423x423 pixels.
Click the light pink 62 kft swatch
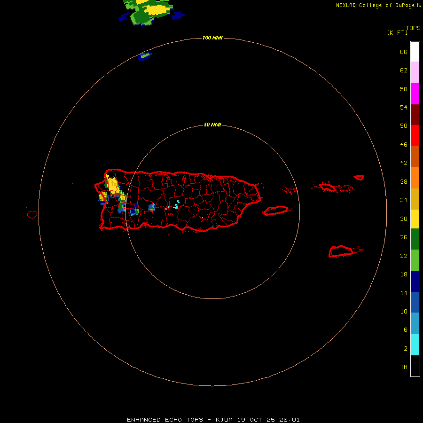(415, 72)
